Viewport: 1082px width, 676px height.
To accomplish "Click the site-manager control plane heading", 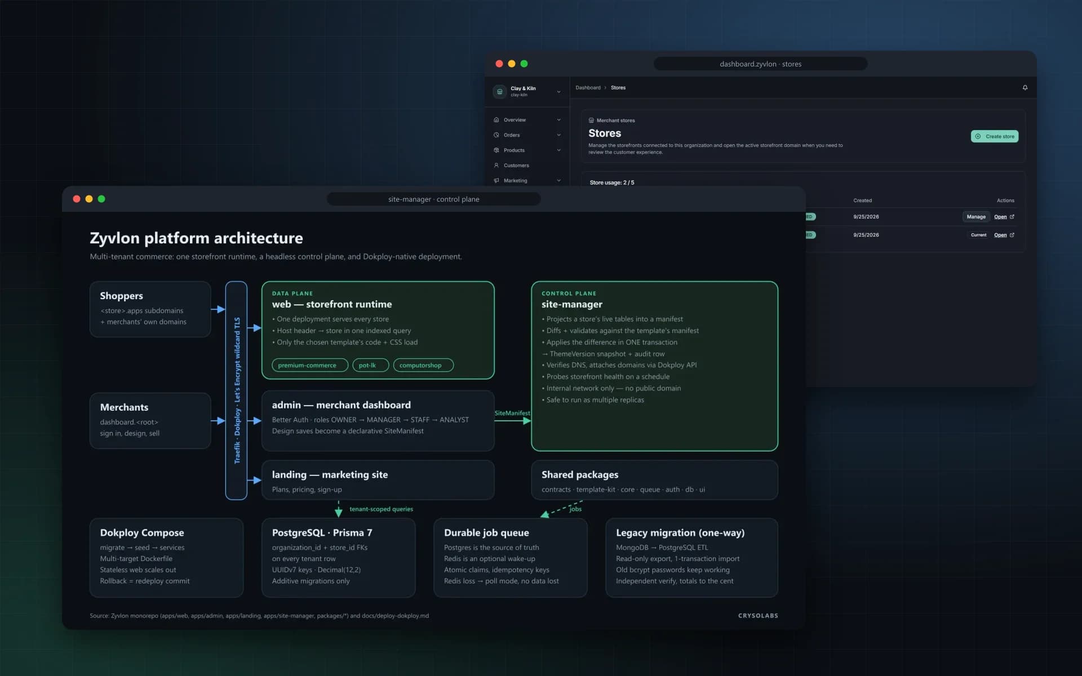I will click(x=572, y=304).
